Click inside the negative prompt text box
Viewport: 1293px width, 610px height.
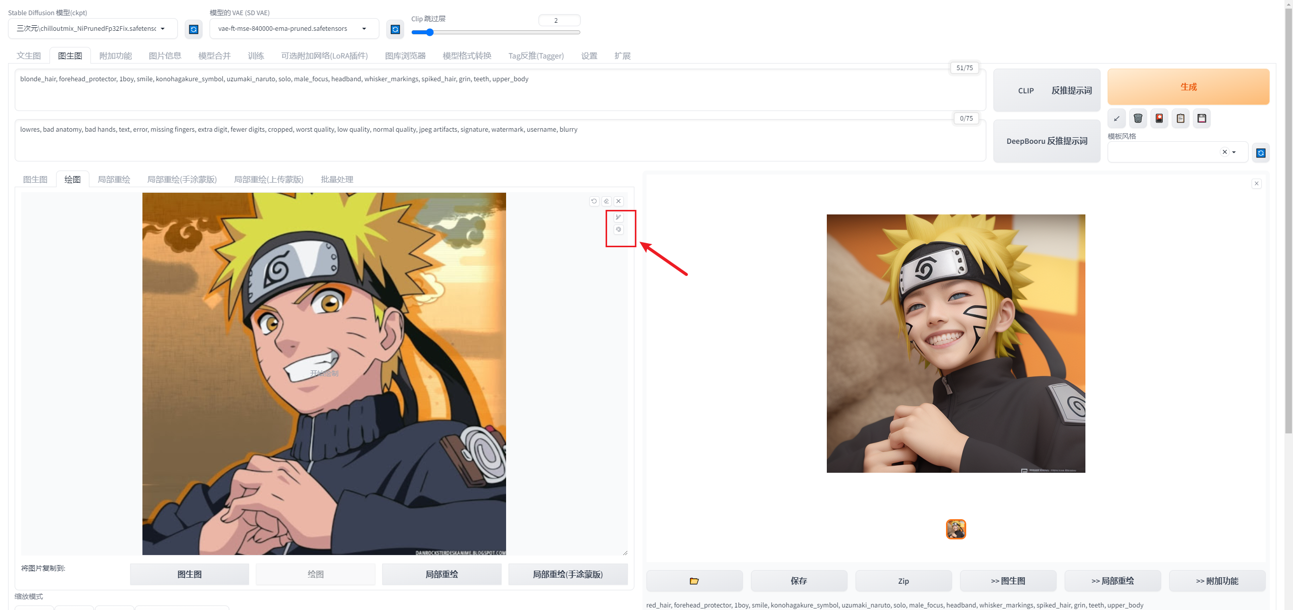500,140
